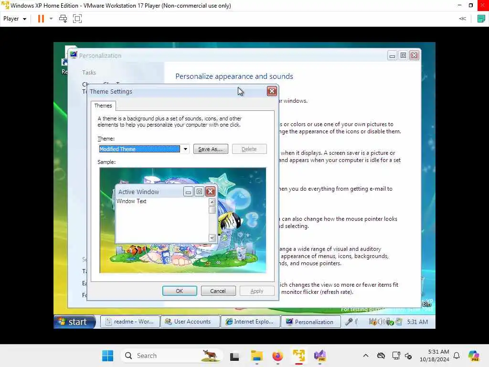Maximize the Personalization window

[403, 55]
